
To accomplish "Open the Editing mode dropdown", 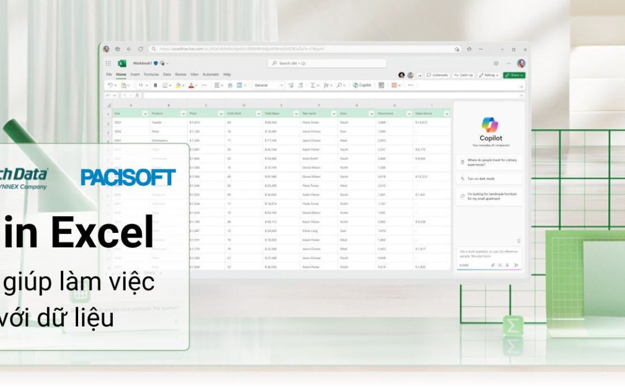I will (x=489, y=75).
